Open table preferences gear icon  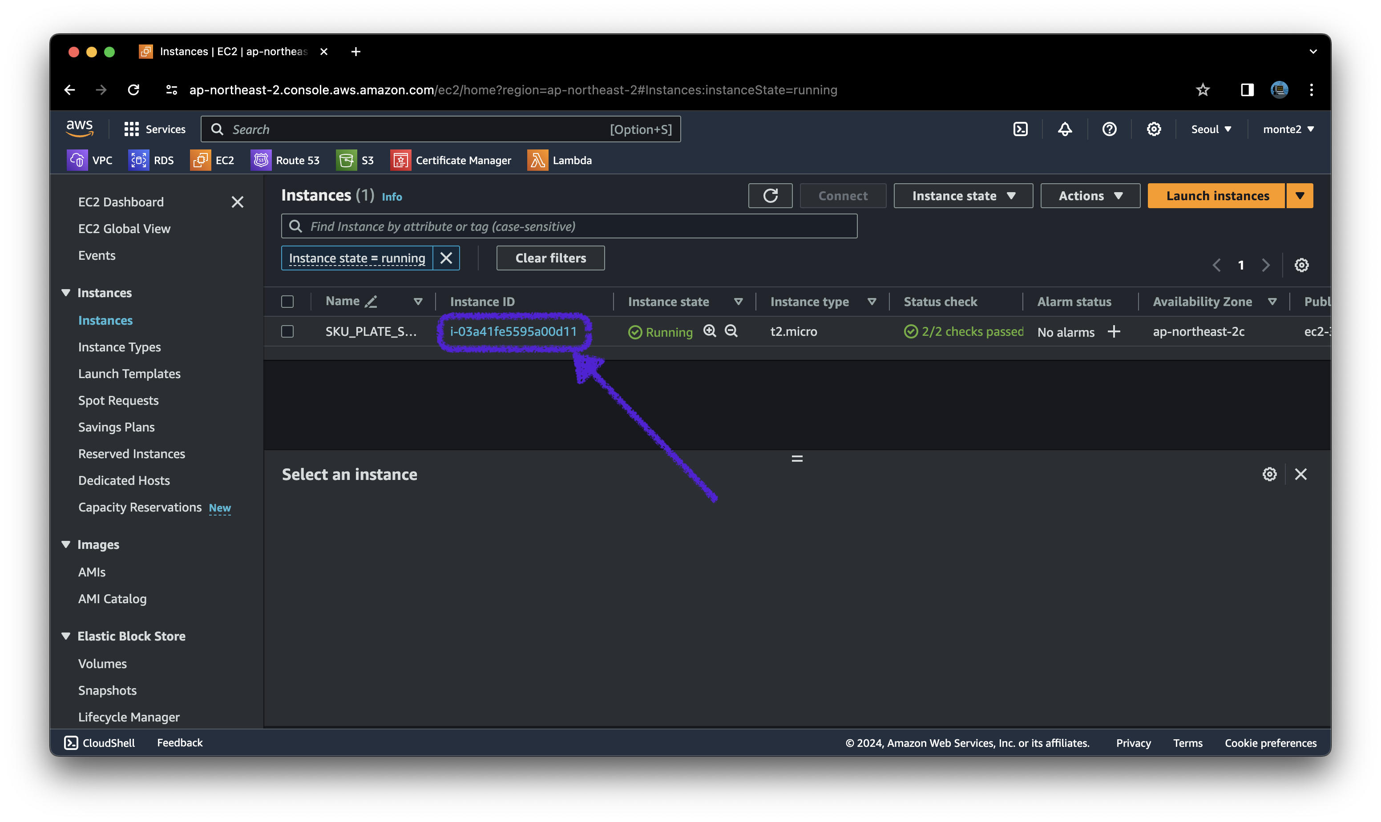coord(1301,265)
